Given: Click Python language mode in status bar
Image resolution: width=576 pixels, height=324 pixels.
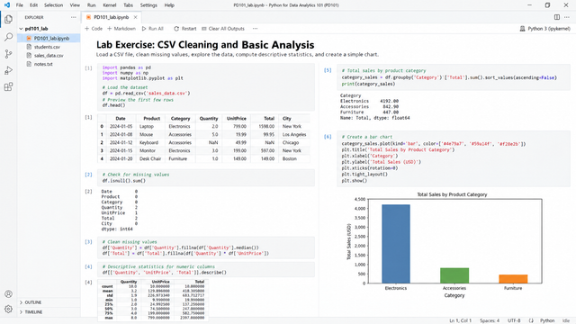Looking at the screenshot, I should 547,320.
